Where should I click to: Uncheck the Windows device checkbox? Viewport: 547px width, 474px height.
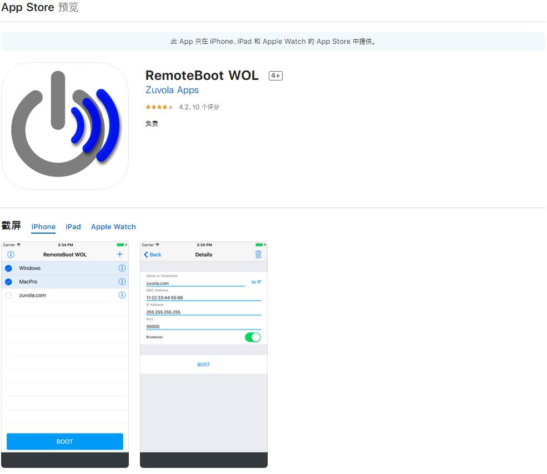(x=8, y=268)
